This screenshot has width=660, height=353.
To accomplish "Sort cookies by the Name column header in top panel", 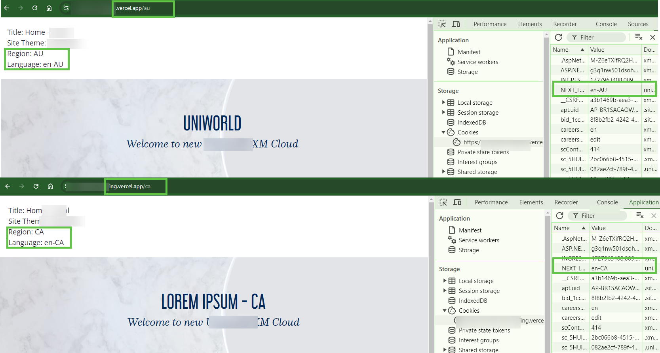I will pyautogui.click(x=569, y=49).
